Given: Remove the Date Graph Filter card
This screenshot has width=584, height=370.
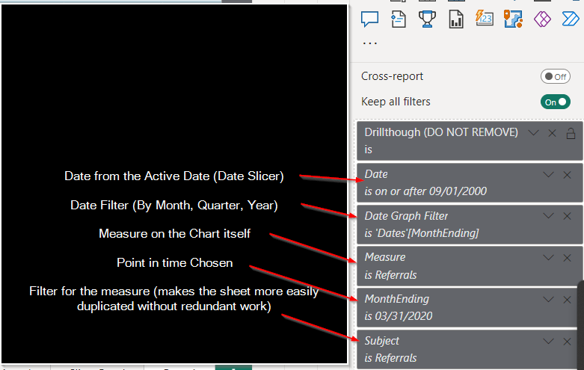Looking at the screenshot, I should 567,216.
